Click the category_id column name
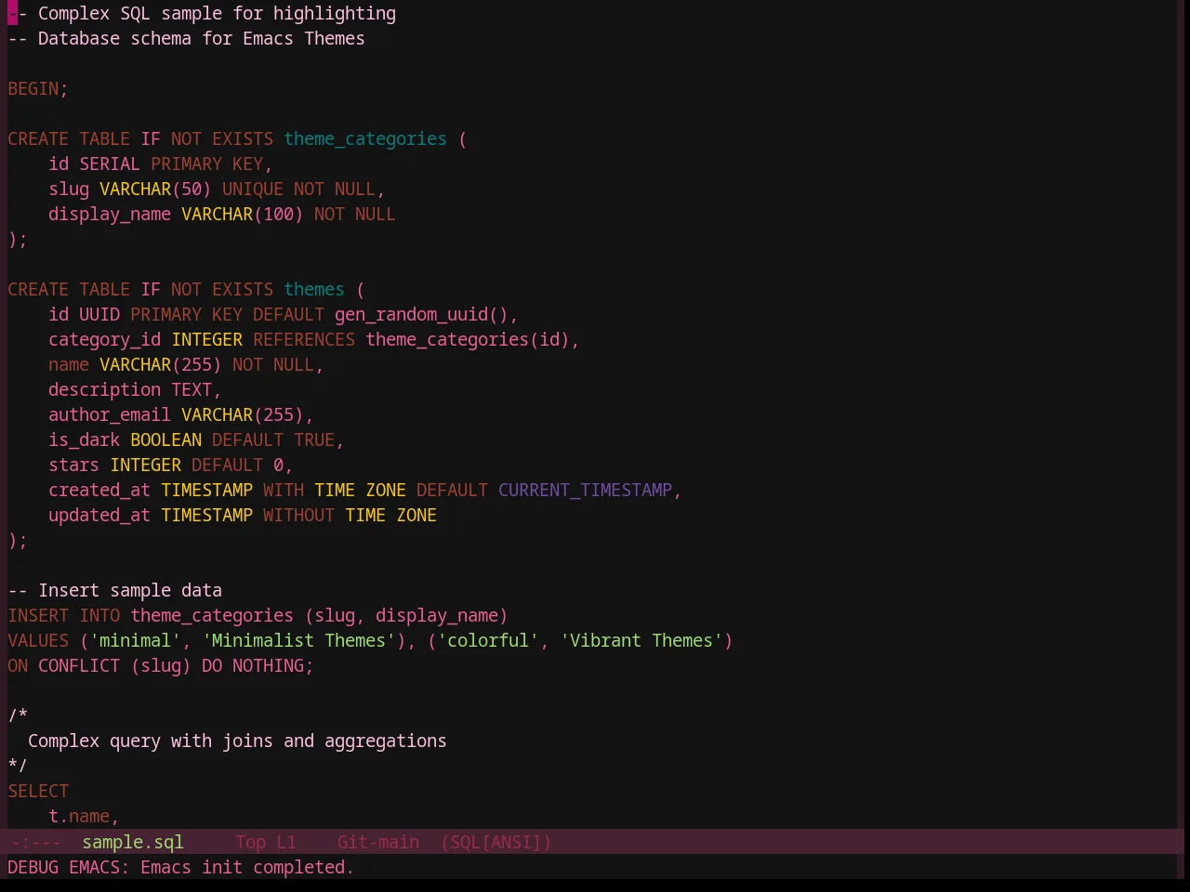 point(105,339)
